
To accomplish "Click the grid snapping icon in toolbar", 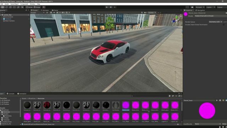I will (44, 7).
